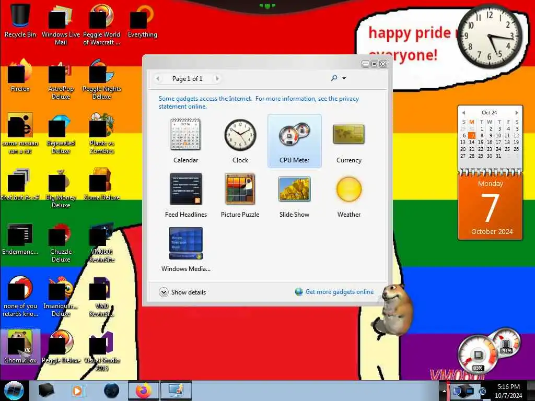Click the Monday 7 October 2024 panel
Image resolution: width=535 pixels, height=401 pixels.
(490, 207)
